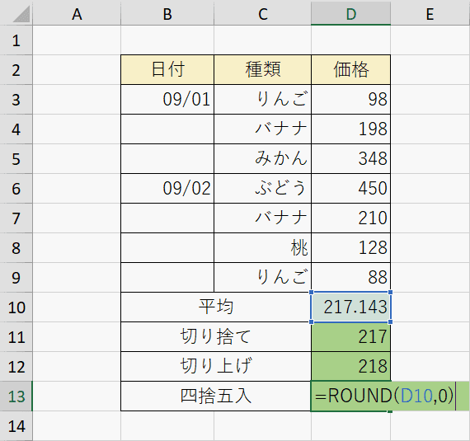Click the 価格 header cell
Viewport: 470px width, 441px height.
click(x=350, y=69)
